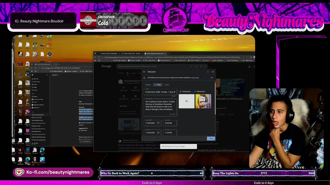Click the Ko-fi.com/beautynightmares banner
Viewport: 330px width, 185px height.
[53, 172]
